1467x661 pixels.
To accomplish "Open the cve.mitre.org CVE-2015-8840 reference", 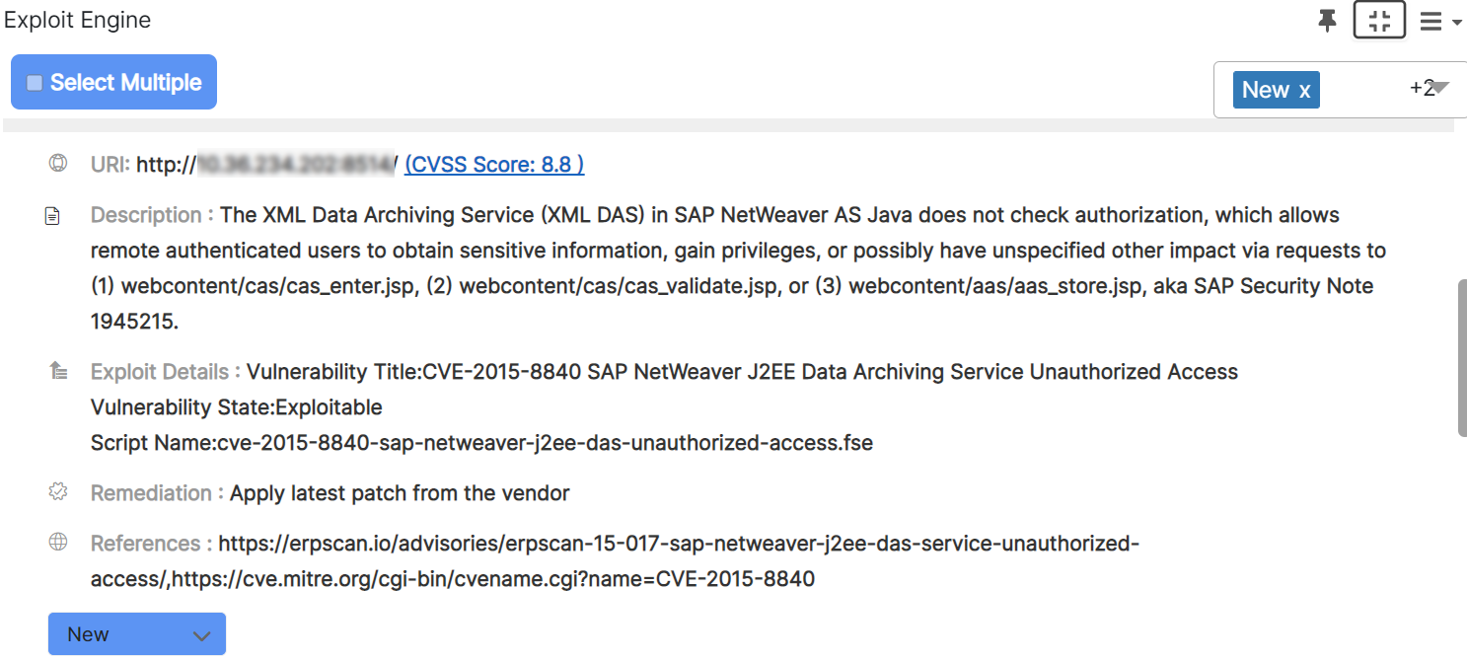I will 493,579.
